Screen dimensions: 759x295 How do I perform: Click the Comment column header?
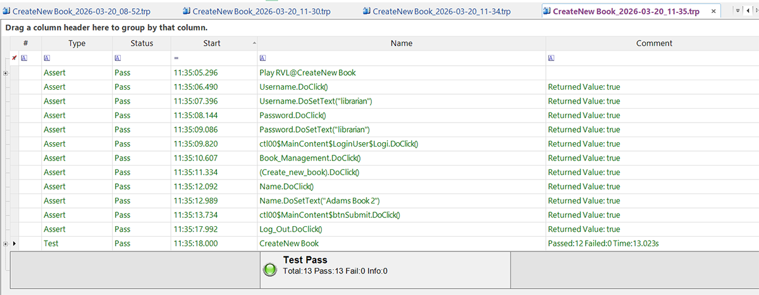653,44
